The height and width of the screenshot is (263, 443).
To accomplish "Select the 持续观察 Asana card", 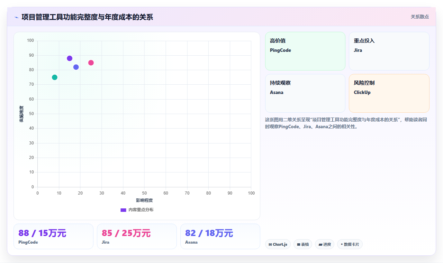I will 305,93.
